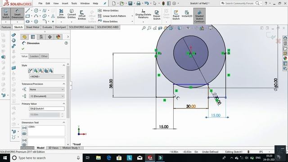Click the Print icon in title toolbar
This screenshot has width=288, height=162.
click(139, 3)
